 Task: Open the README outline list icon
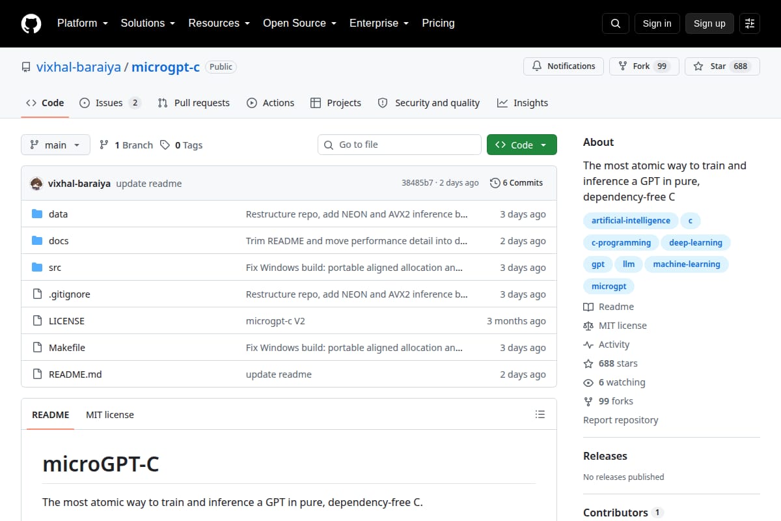[540, 415]
